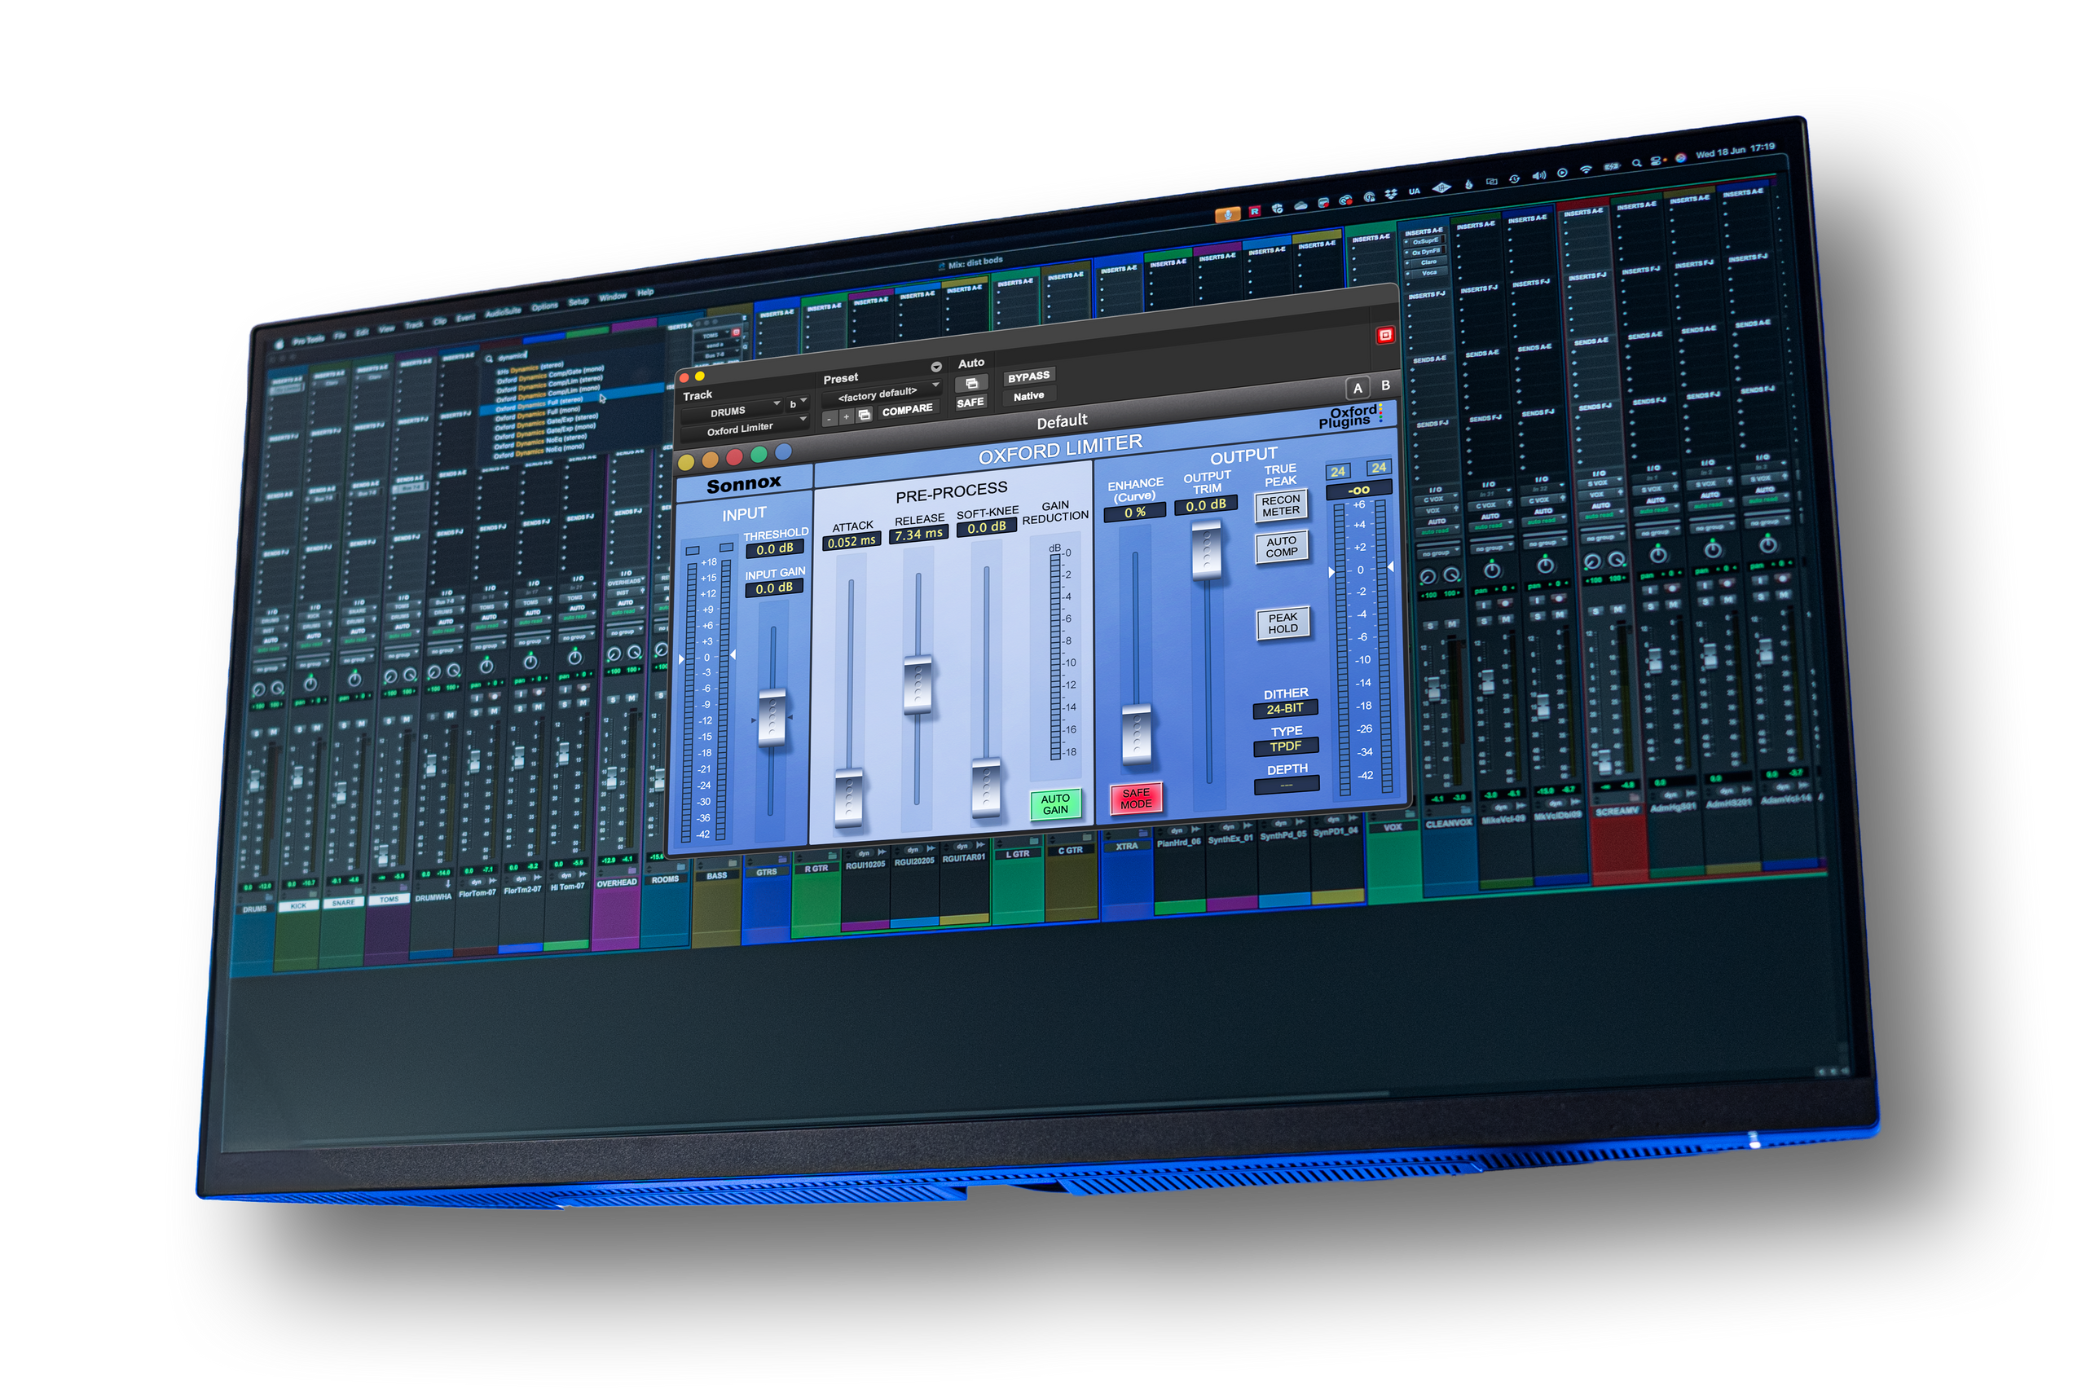Enable the RECON METER button
This screenshot has height=1391, width=2086.
tap(1281, 506)
